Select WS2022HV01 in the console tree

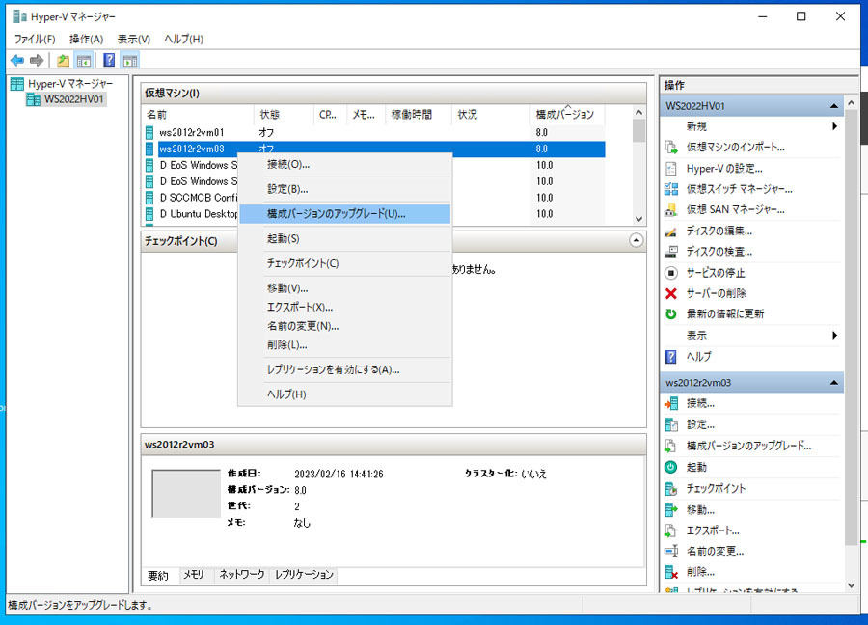66,99
